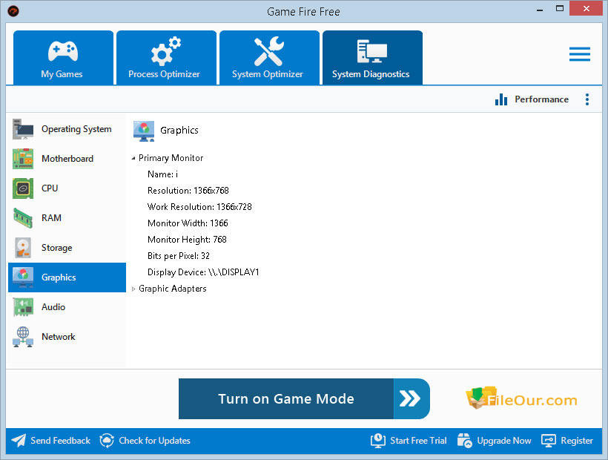Open the My Games tab
The image size is (608, 460).
(63, 57)
